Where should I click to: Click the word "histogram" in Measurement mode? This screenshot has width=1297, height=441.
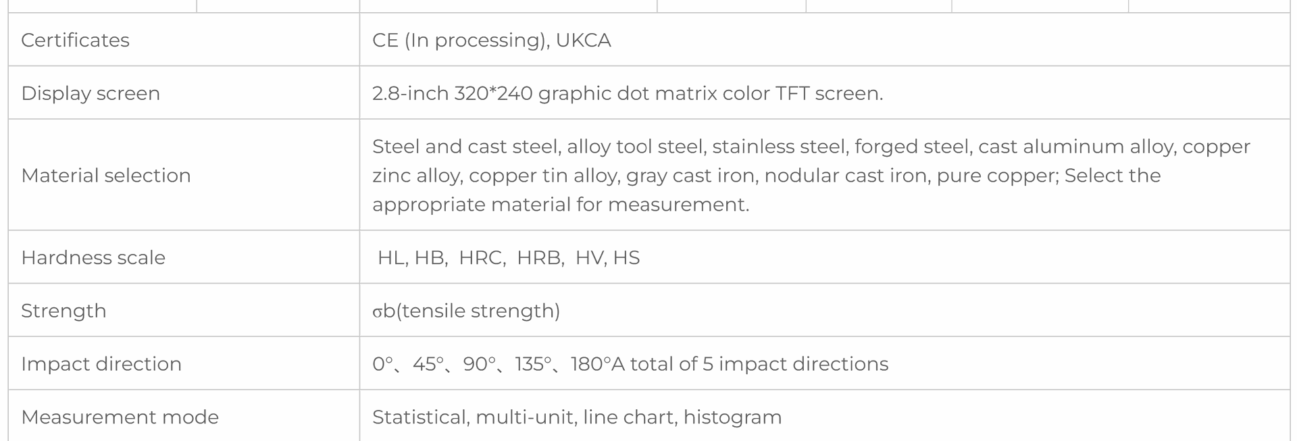(732, 417)
